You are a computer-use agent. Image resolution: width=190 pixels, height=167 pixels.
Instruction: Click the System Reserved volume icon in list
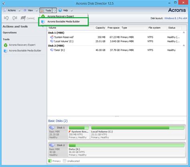pyautogui.click(x=52, y=37)
